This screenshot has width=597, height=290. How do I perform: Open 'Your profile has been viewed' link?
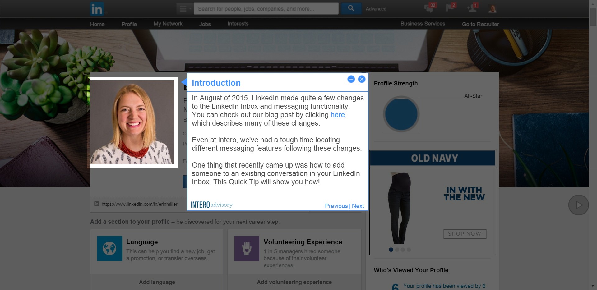pyautogui.click(x=444, y=286)
